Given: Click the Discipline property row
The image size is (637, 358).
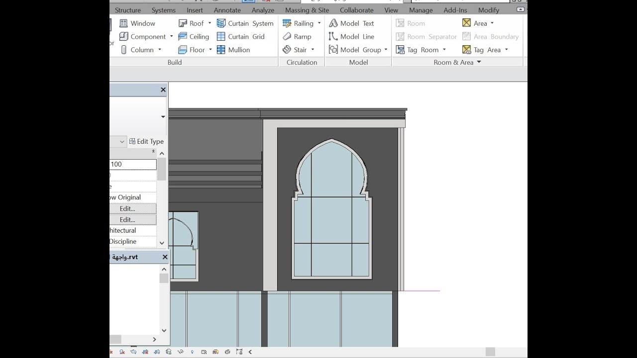Looking at the screenshot, I should click(133, 242).
